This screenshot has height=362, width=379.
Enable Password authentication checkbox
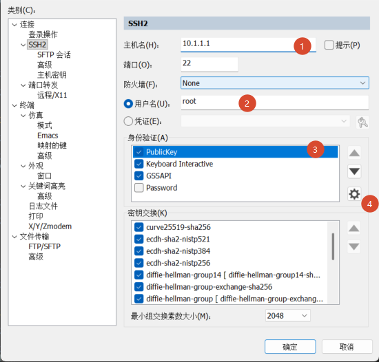[x=139, y=188]
